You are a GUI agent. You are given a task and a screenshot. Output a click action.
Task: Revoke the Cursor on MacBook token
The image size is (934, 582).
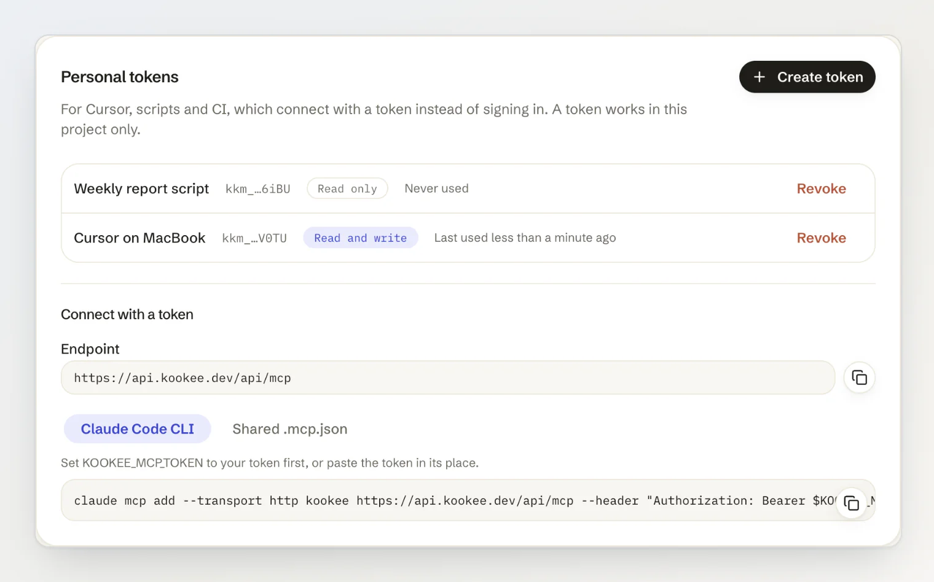pyautogui.click(x=821, y=238)
